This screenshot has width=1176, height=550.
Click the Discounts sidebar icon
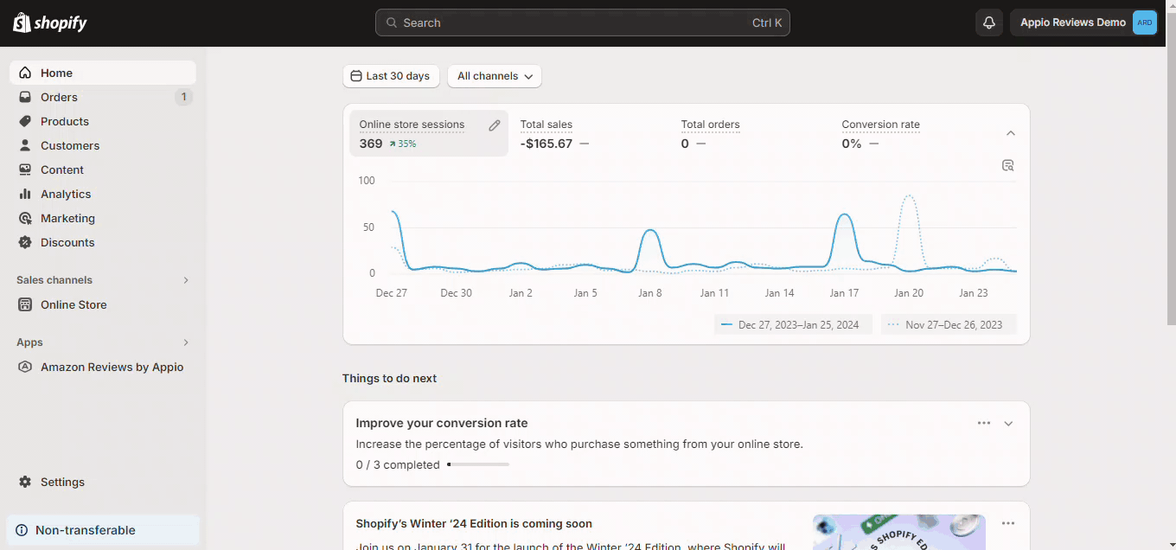click(x=25, y=242)
